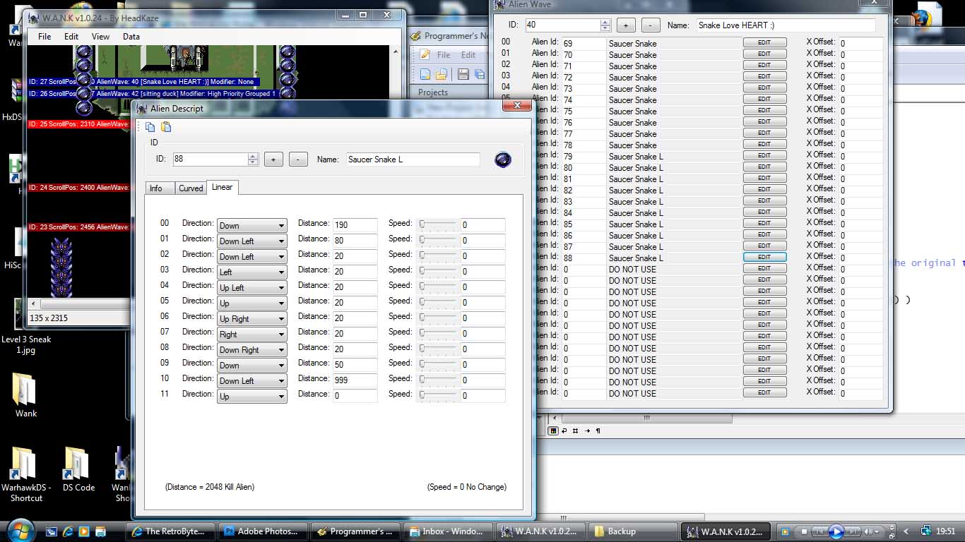Click EDIT button for Alien Id 88
The image size is (965, 542).
(x=764, y=258)
